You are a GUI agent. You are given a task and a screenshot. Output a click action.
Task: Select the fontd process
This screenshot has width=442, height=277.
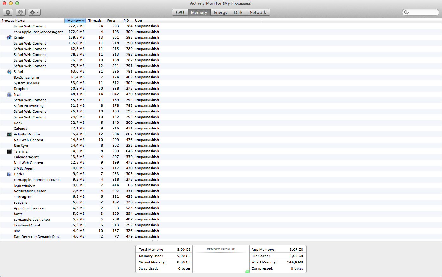point(221,214)
